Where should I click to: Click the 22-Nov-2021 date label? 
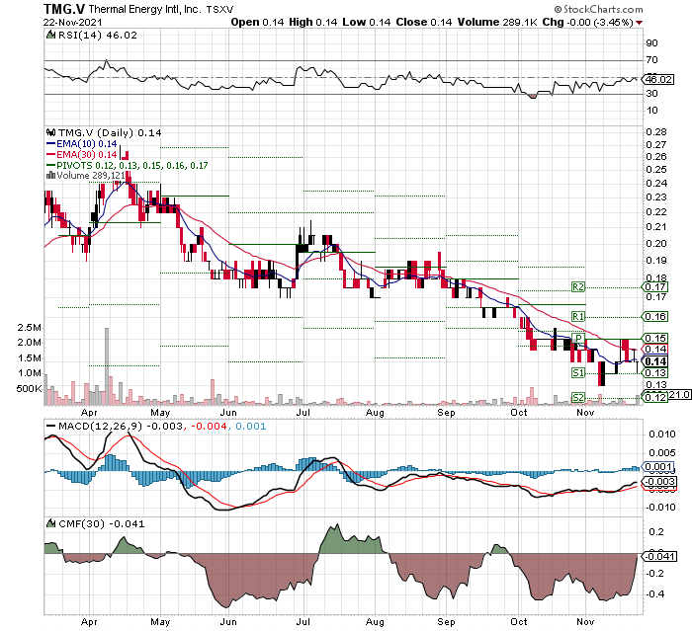click(73, 23)
